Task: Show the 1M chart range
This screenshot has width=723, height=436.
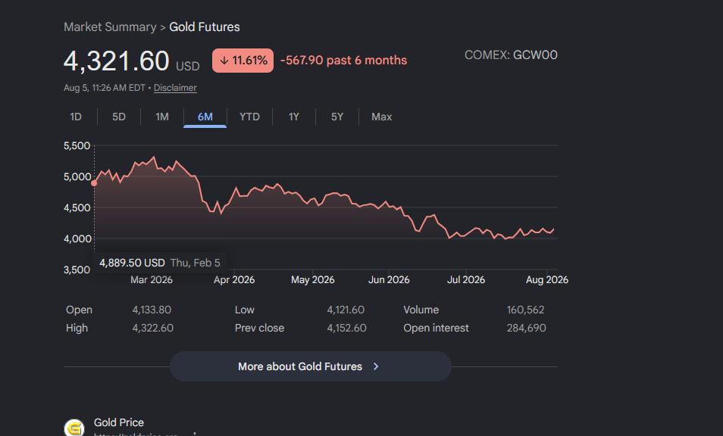Action: [x=162, y=117]
